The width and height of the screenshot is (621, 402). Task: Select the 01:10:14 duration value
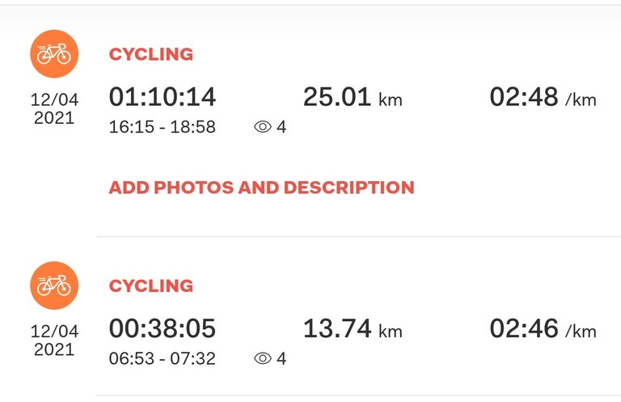click(x=163, y=97)
